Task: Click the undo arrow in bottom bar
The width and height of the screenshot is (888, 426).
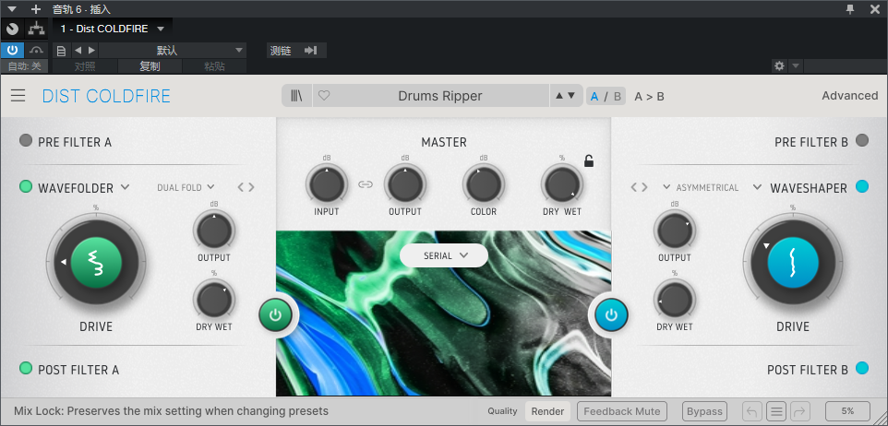Action: (x=752, y=411)
